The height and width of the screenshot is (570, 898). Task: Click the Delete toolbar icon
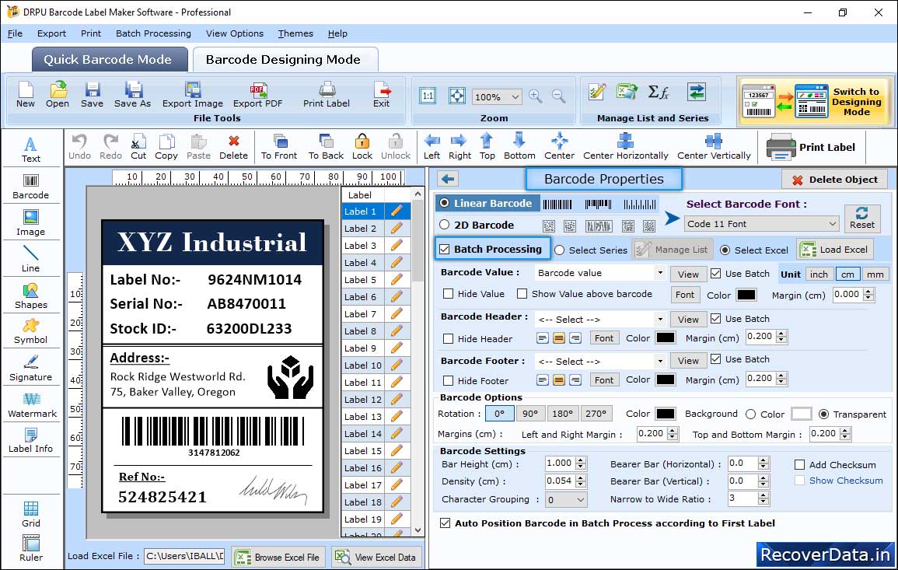pos(234,147)
